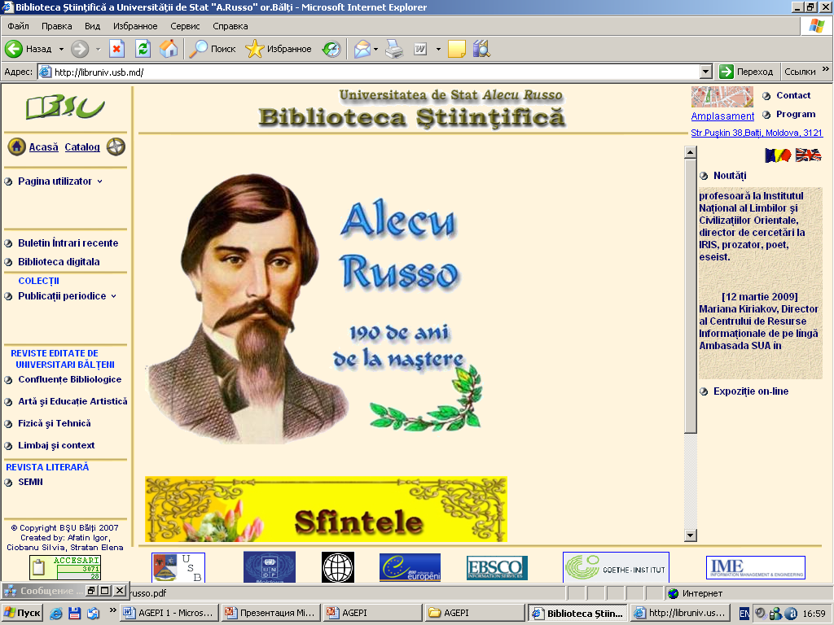
Task: Open the Catalog link
Action: (x=82, y=146)
